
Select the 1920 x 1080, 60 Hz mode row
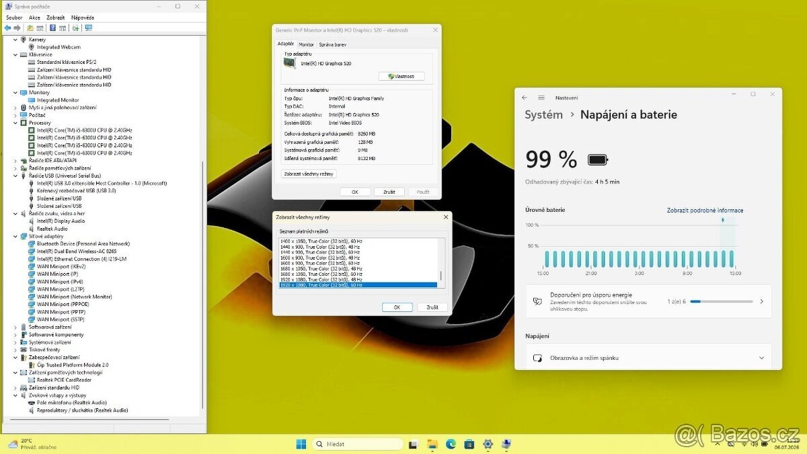coord(358,285)
